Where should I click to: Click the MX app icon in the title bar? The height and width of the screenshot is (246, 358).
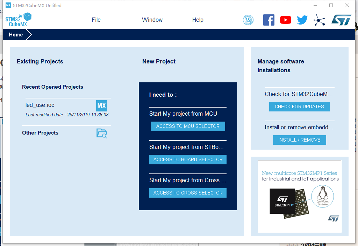(x=8, y=5)
